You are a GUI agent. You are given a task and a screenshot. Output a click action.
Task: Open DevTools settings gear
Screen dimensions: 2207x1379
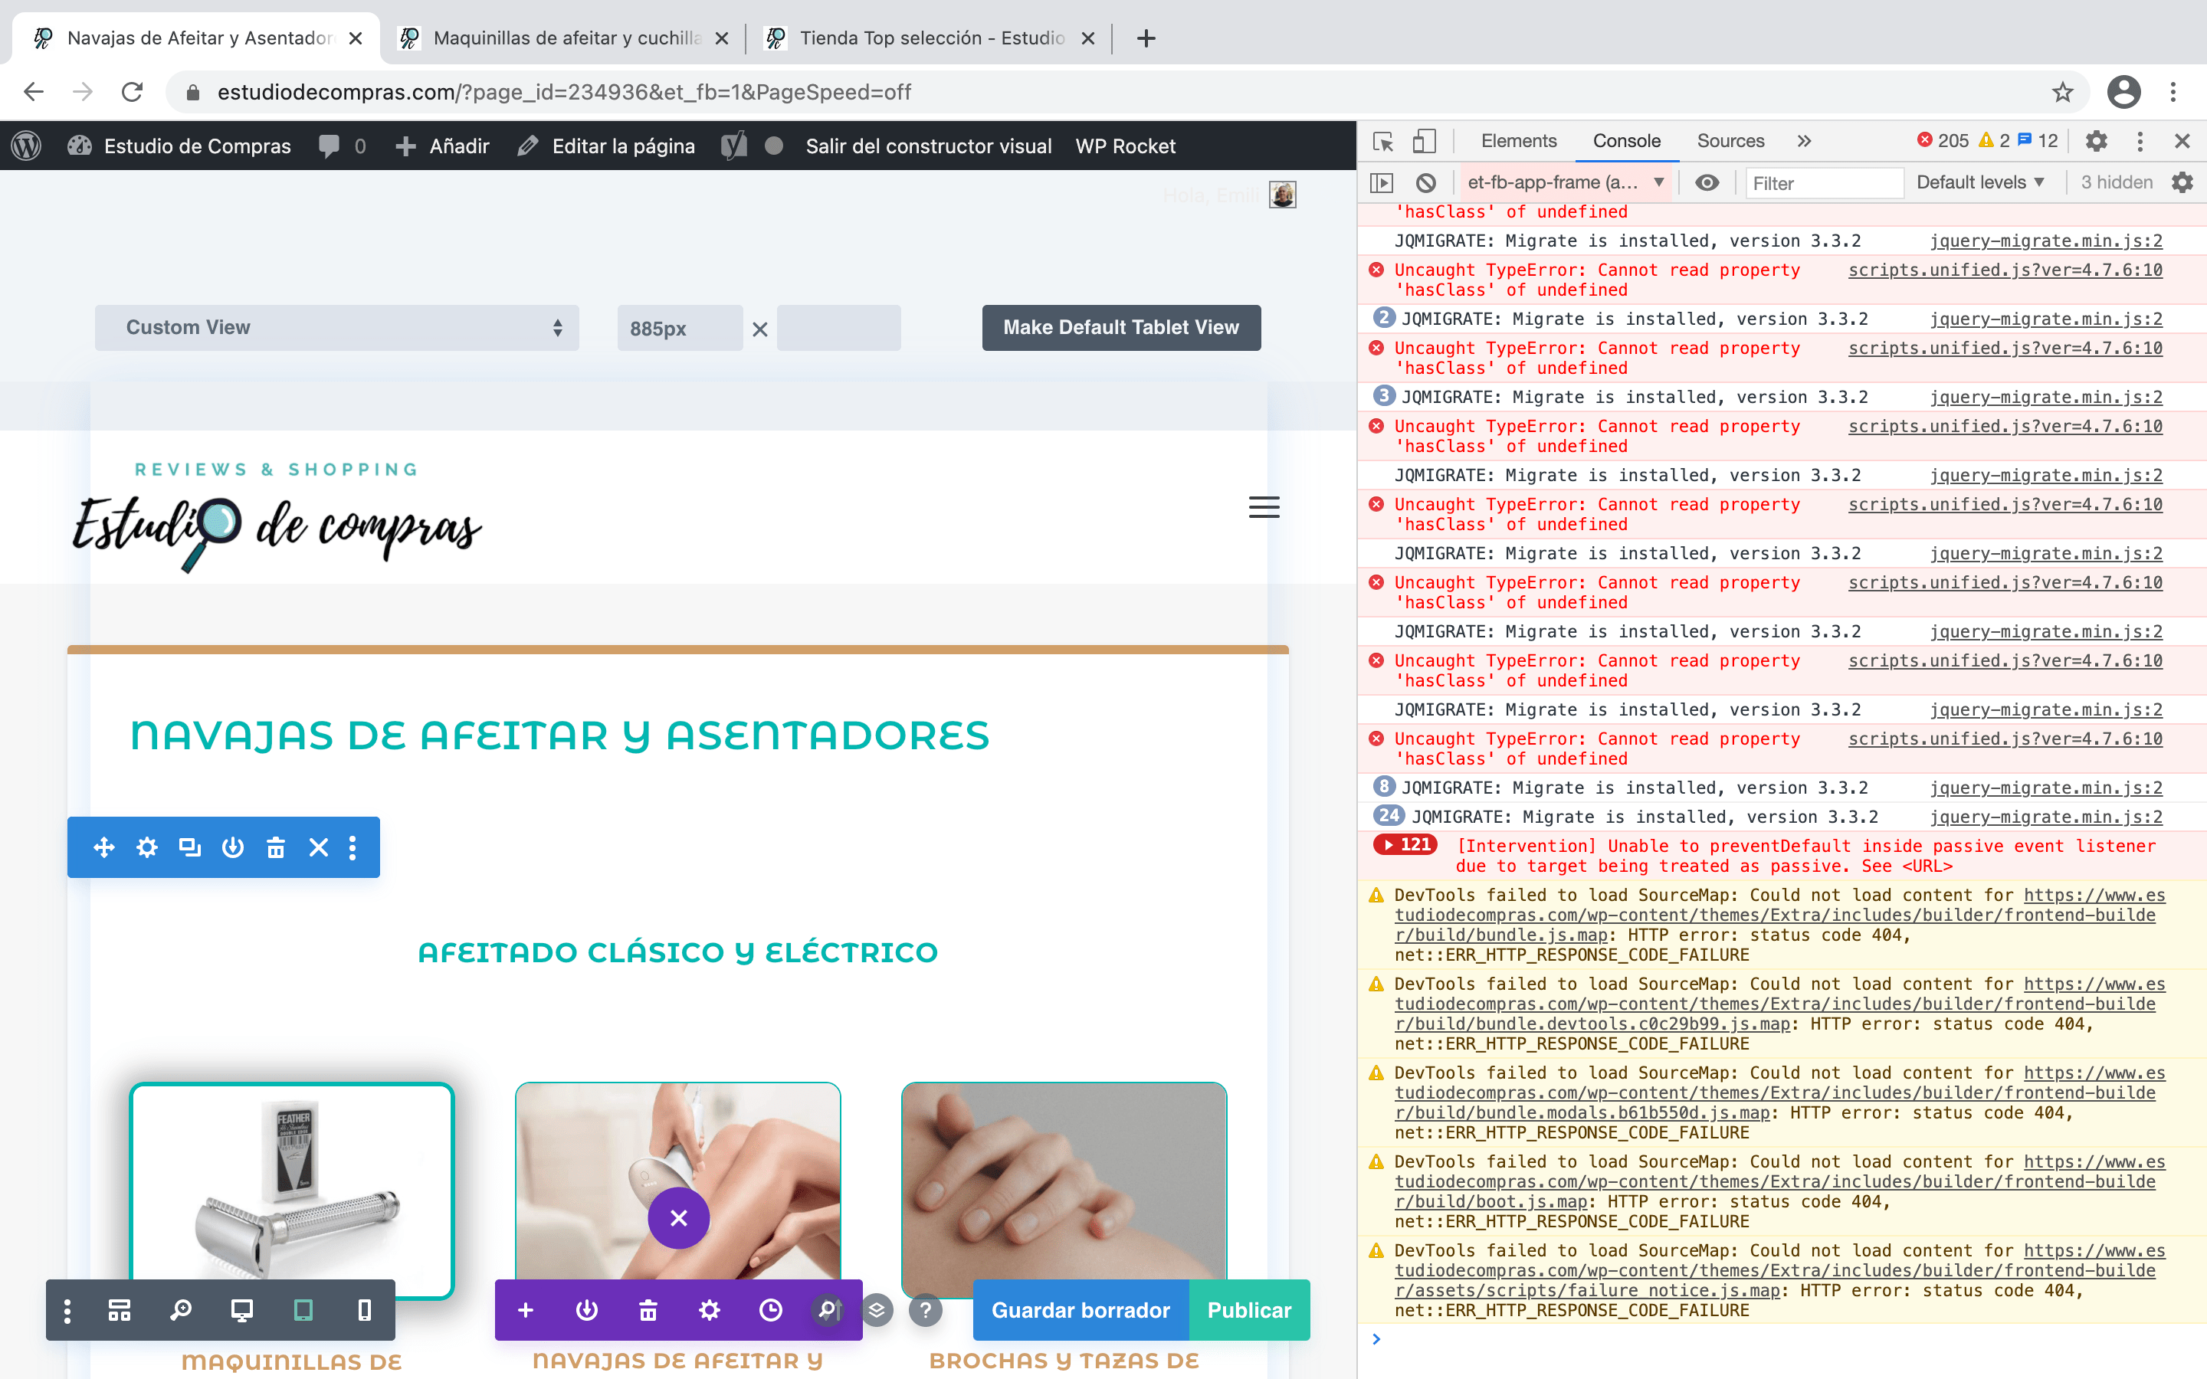point(2097,142)
